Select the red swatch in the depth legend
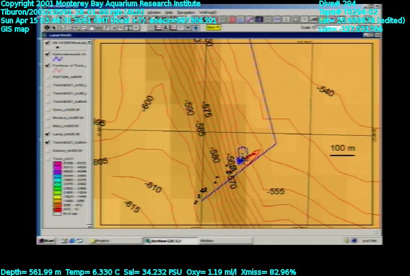Image resolution: width=410 pixels, height=276 pixels. coord(56,210)
